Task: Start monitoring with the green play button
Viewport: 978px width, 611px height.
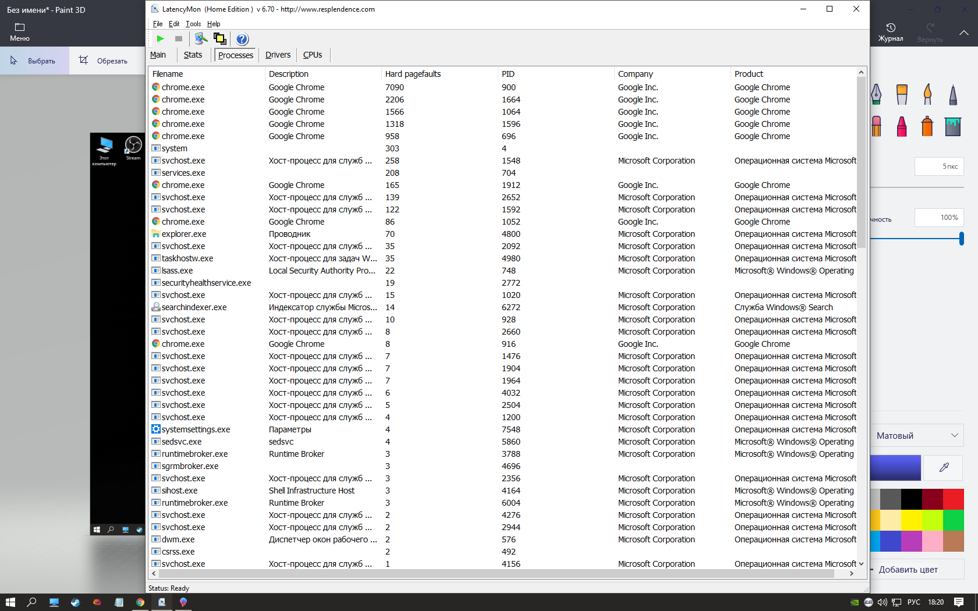Action: [160, 39]
